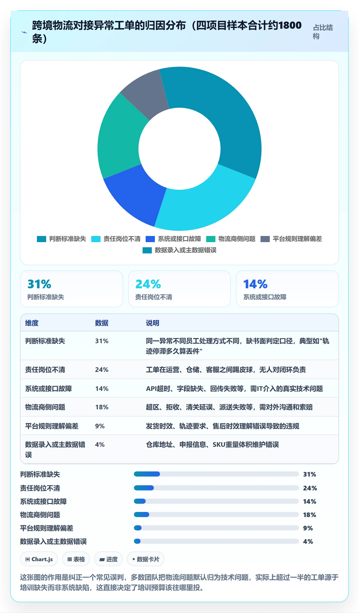
Task: Open the 24% 责任岗位不清 stat card
Action: coord(180,289)
